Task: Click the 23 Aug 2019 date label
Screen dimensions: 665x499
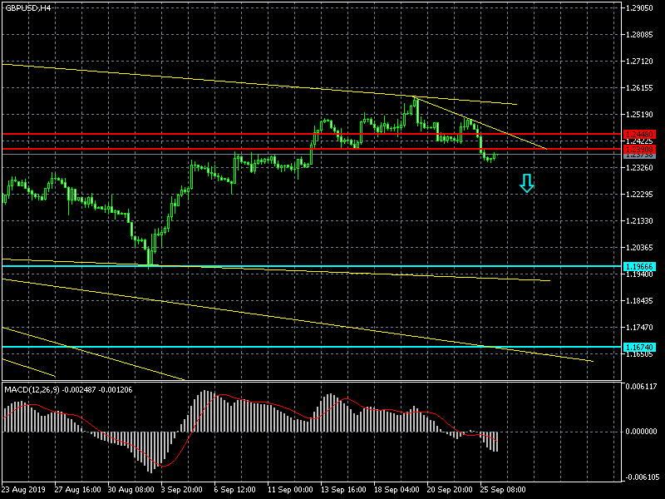Action: [x=24, y=488]
